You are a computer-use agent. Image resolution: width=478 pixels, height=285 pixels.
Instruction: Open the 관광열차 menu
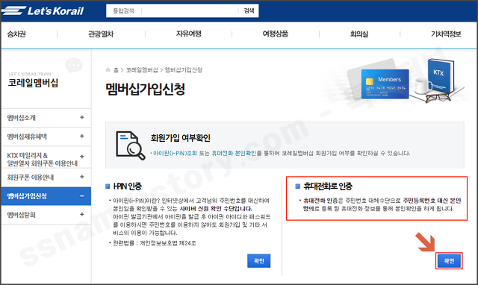pyautogui.click(x=101, y=34)
